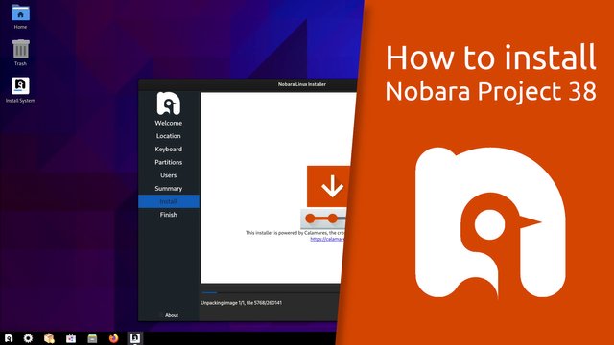This screenshot has width=614, height=345.
Task: Click the Nobara logo in installer sidebar
Action: [169, 103]
